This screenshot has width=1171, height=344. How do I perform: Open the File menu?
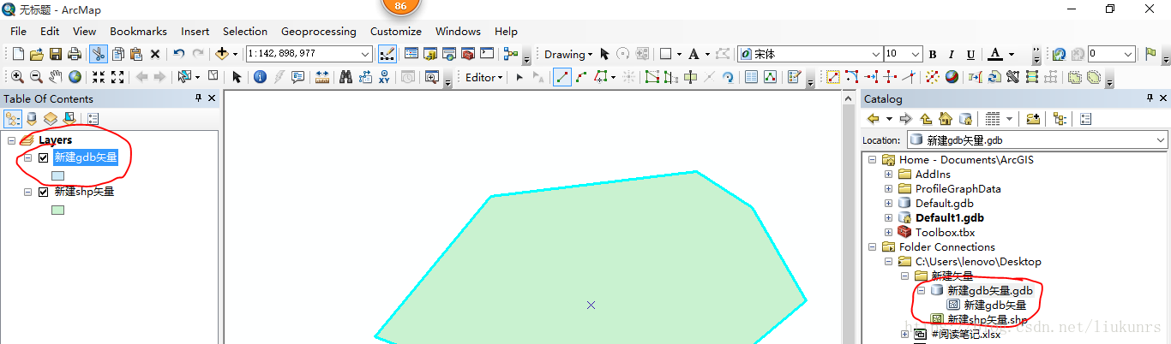(x=18, y=31)
